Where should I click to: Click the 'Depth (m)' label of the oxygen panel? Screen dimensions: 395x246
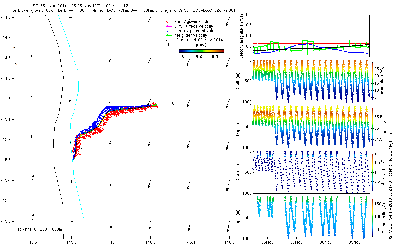(238, 218)
